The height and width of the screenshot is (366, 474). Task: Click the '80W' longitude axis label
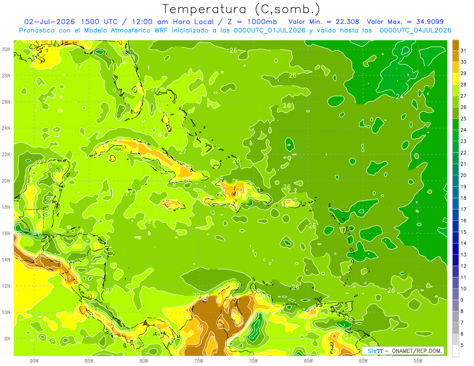144,361
